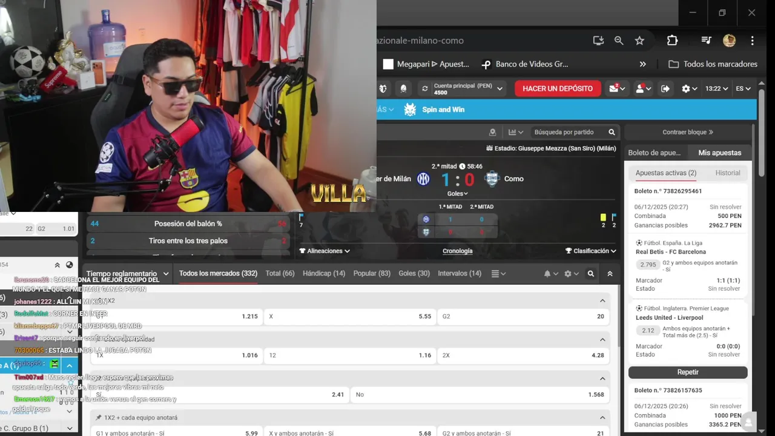Collapse the 1X2 + cada equipo anotará market
The image size is (775, 436).
[x=602, y=418]
